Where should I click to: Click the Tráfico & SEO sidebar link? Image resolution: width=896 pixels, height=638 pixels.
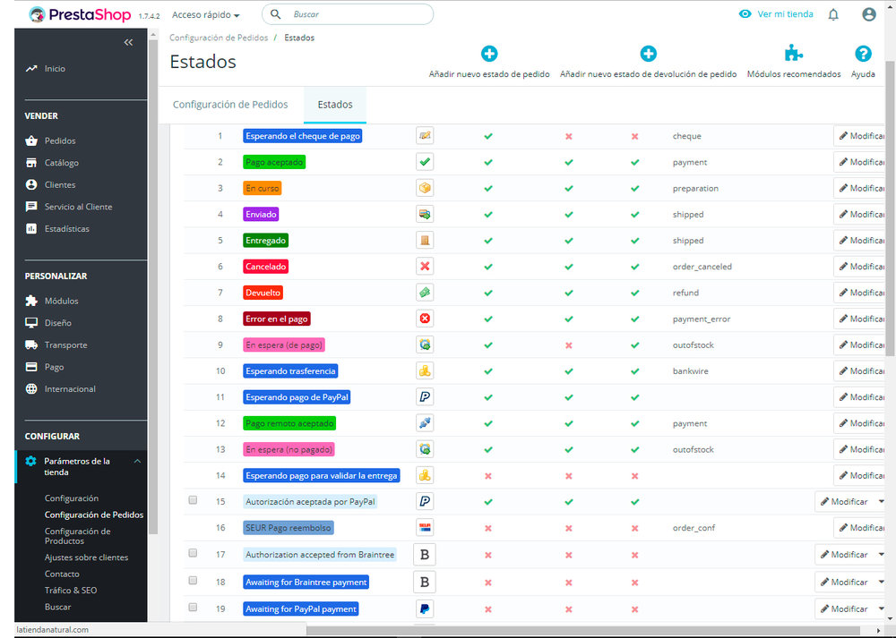(71, 590)
